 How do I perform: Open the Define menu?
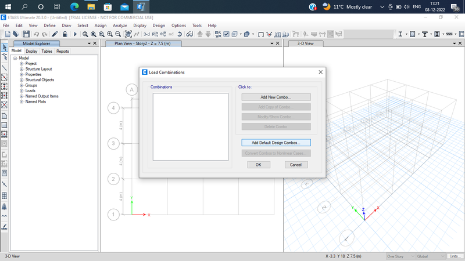tap(49, 26)
